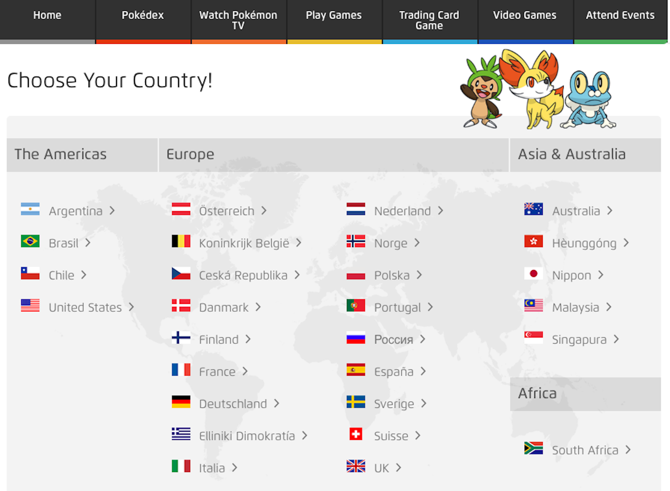This screenshot has height=491, width=670.
Task: Select the Chile country link
Action: [61, 275]
